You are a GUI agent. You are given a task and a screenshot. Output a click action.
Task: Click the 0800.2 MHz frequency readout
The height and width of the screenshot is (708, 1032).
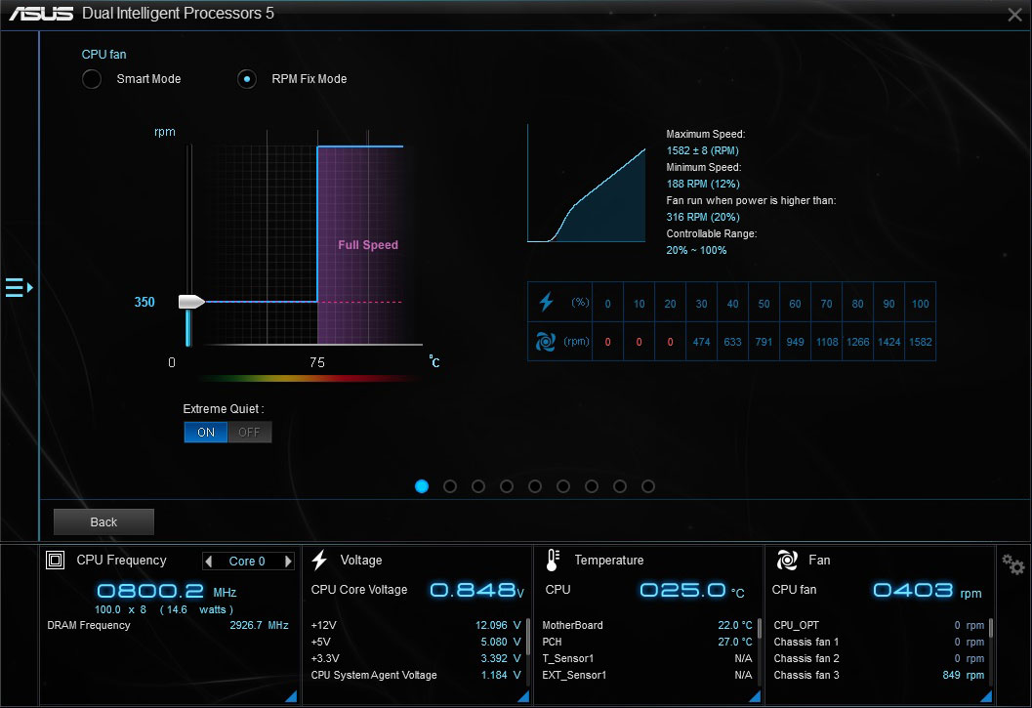(150, 591)
